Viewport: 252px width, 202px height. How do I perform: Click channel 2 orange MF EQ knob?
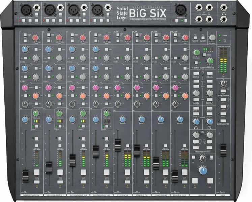pyautogui.click(x=59, y=96)
